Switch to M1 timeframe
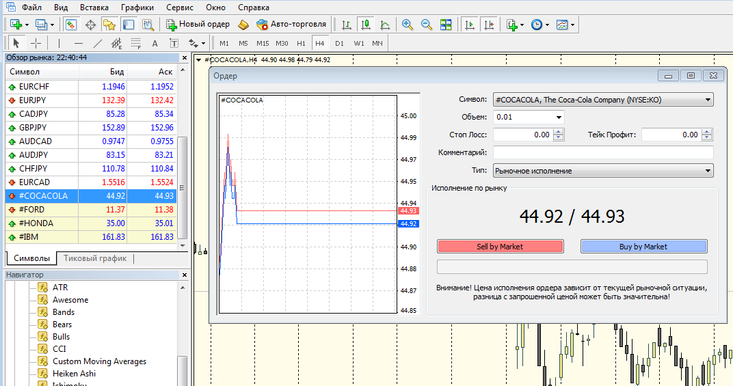 (224, 44)
